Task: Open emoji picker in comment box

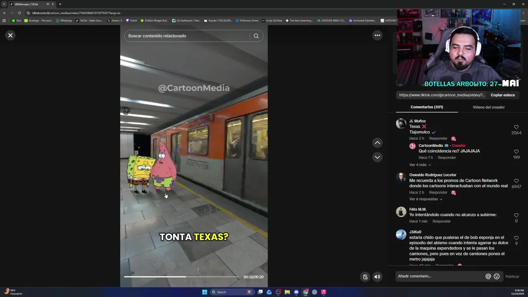Action: pyautogui.click(x=497, y=276)
